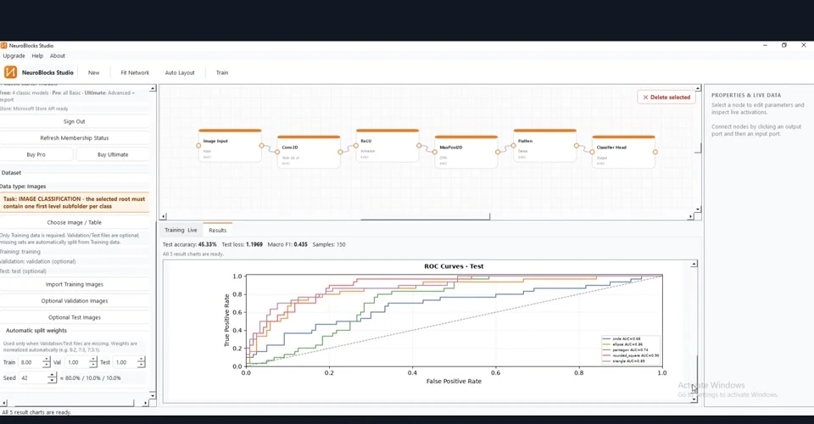Viewport: 814px width, 424px height.
Task: Decrease the Test weight with down arrow
Action: click(x=142, y=365)
